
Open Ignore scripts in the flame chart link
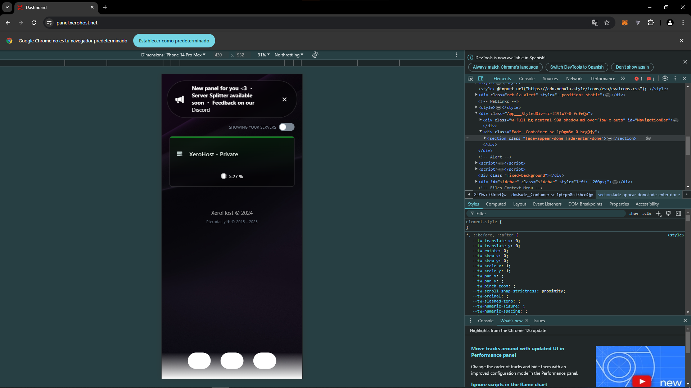tap(509, 384)
